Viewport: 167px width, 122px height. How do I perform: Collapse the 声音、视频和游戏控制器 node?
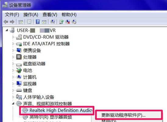click(x=13, y=103)
